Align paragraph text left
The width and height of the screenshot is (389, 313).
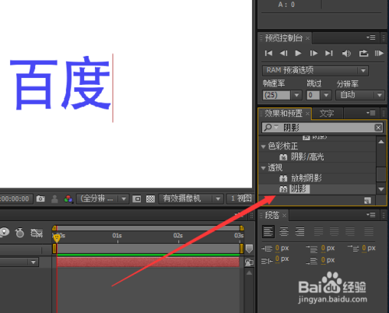268,231
